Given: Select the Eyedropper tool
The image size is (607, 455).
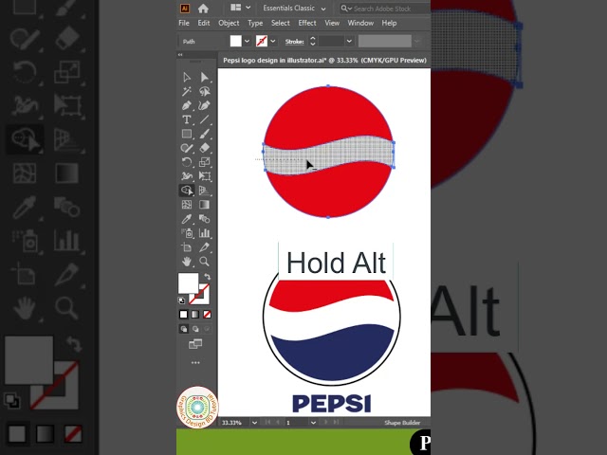Looking at the screenshot, I should (187, 219).
